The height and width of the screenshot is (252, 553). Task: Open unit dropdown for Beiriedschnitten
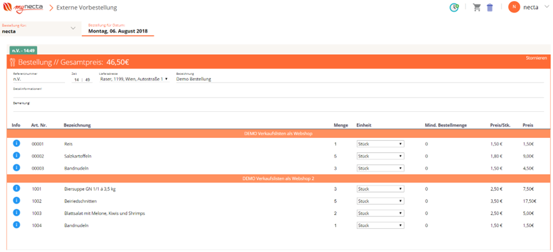point(380,201)
